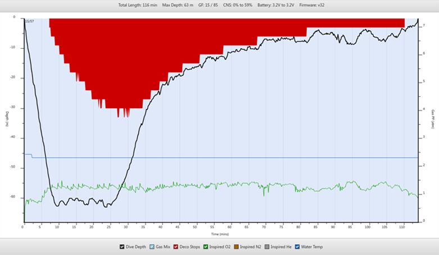Image resolution: width=439 pixels, height=255 pixels.
Task: Click the Max Depth: 63 m readout
Action: (178, 4)
